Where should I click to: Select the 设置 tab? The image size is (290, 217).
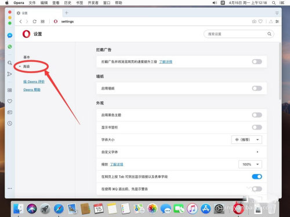39,13
